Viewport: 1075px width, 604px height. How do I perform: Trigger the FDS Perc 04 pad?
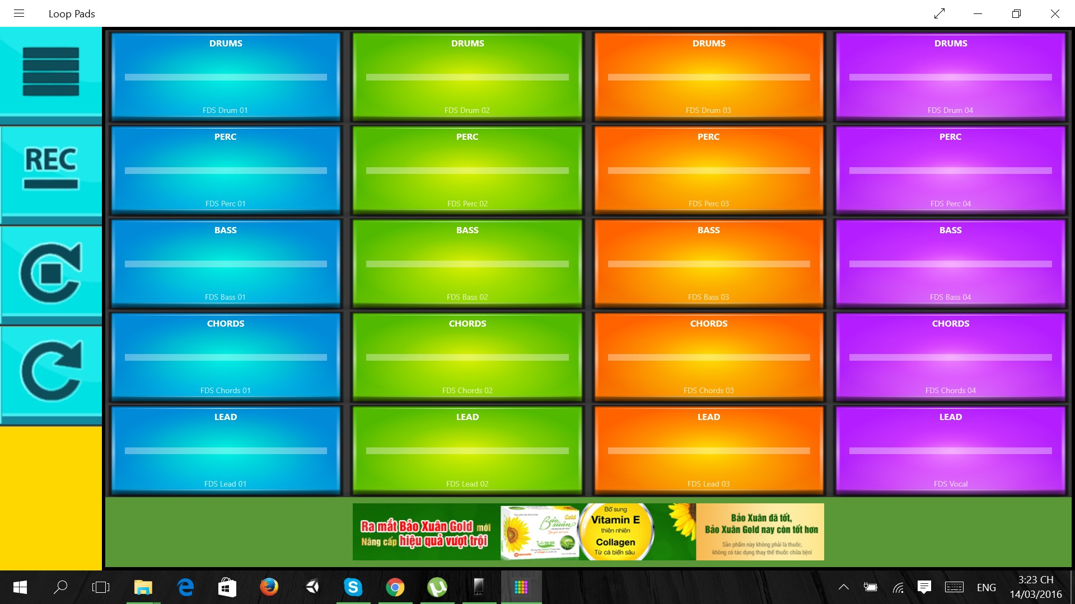point(950,169)
